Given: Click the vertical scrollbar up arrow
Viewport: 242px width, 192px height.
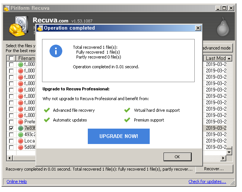Looking at the screenshot, I should pyautogui.click(x=229, y=58).
